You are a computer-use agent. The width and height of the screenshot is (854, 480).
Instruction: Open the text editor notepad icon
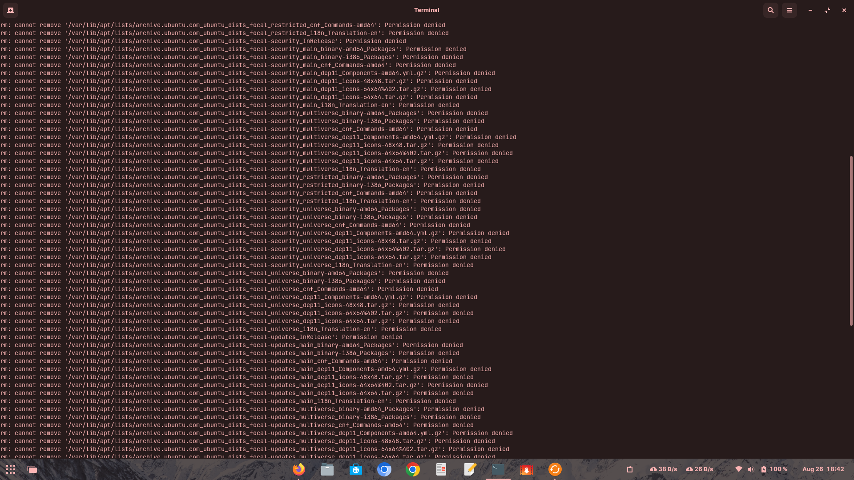tap(470, 469)
